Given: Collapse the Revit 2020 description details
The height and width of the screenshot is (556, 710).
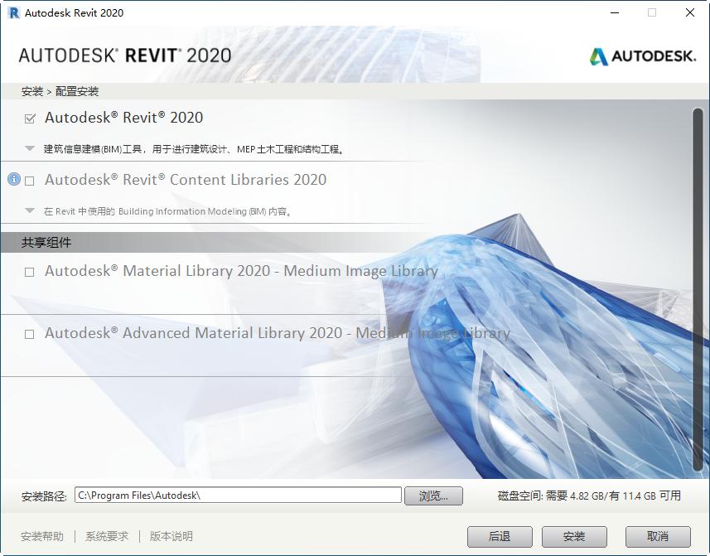Looking at the screenshot, I should click(30, 148).
